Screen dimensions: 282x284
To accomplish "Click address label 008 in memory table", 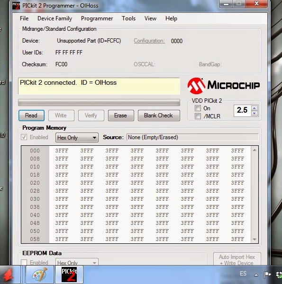I will tap(35, 159).
